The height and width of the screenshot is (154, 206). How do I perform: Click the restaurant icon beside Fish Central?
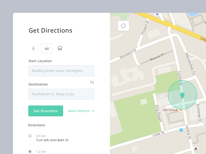point(181,110)
